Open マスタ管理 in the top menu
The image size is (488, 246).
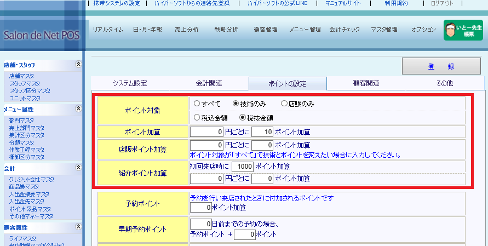click(x=384, y=30)
